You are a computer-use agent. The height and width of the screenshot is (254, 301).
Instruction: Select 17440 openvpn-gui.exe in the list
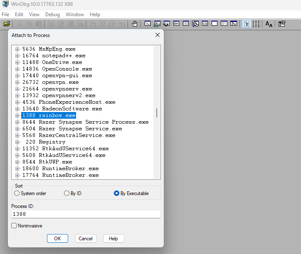(57, 76)
